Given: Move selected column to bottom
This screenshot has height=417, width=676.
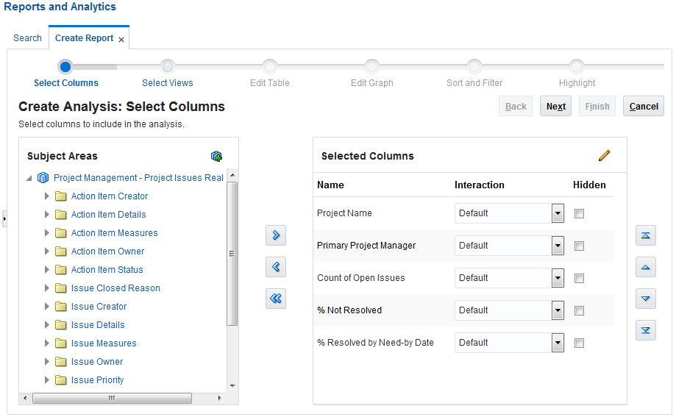Looking at the screenshot, I should point(645,330).
